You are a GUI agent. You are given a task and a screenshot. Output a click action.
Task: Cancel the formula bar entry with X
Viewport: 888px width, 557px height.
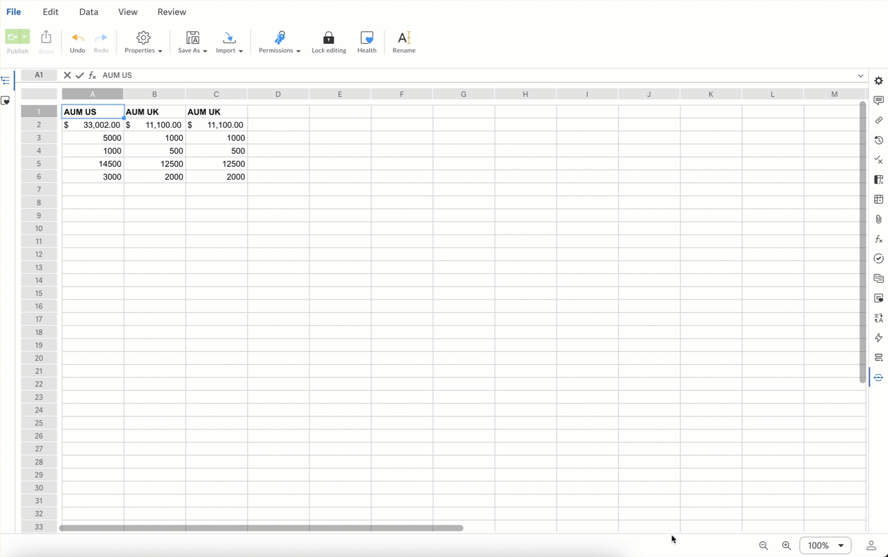pos(67,75)
